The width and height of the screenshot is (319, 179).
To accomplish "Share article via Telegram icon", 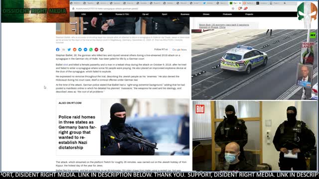I will tap(80, 50).
